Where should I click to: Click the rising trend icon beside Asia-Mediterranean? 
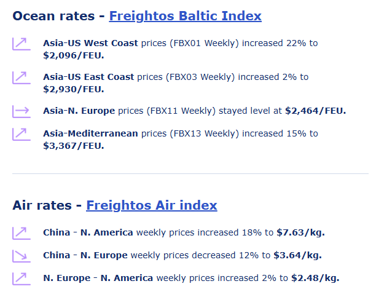coord(21,133)
